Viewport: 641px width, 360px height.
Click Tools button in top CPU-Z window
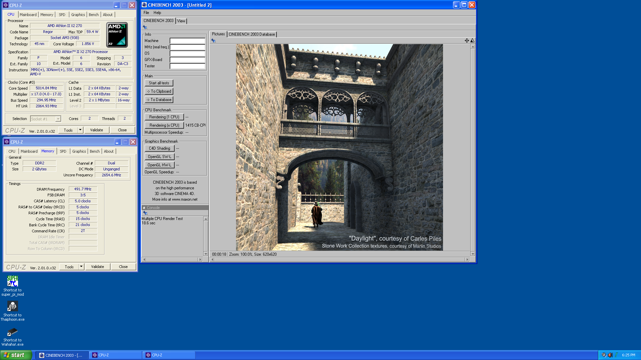pos(68,130)
